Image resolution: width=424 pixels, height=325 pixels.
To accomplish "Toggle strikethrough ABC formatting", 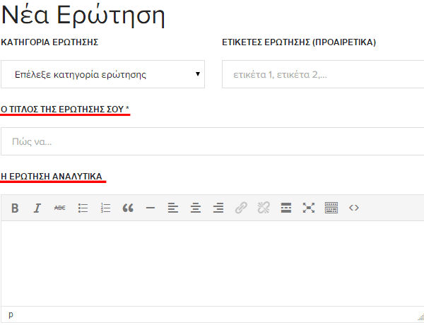I will tap(60, 208).
